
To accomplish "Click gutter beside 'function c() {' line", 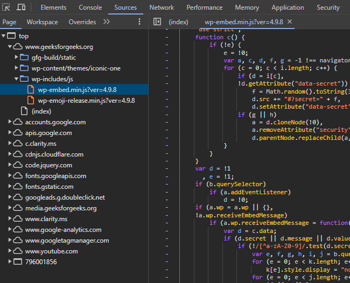I will point(167,37).
